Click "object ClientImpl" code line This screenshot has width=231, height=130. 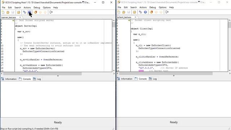142,29
